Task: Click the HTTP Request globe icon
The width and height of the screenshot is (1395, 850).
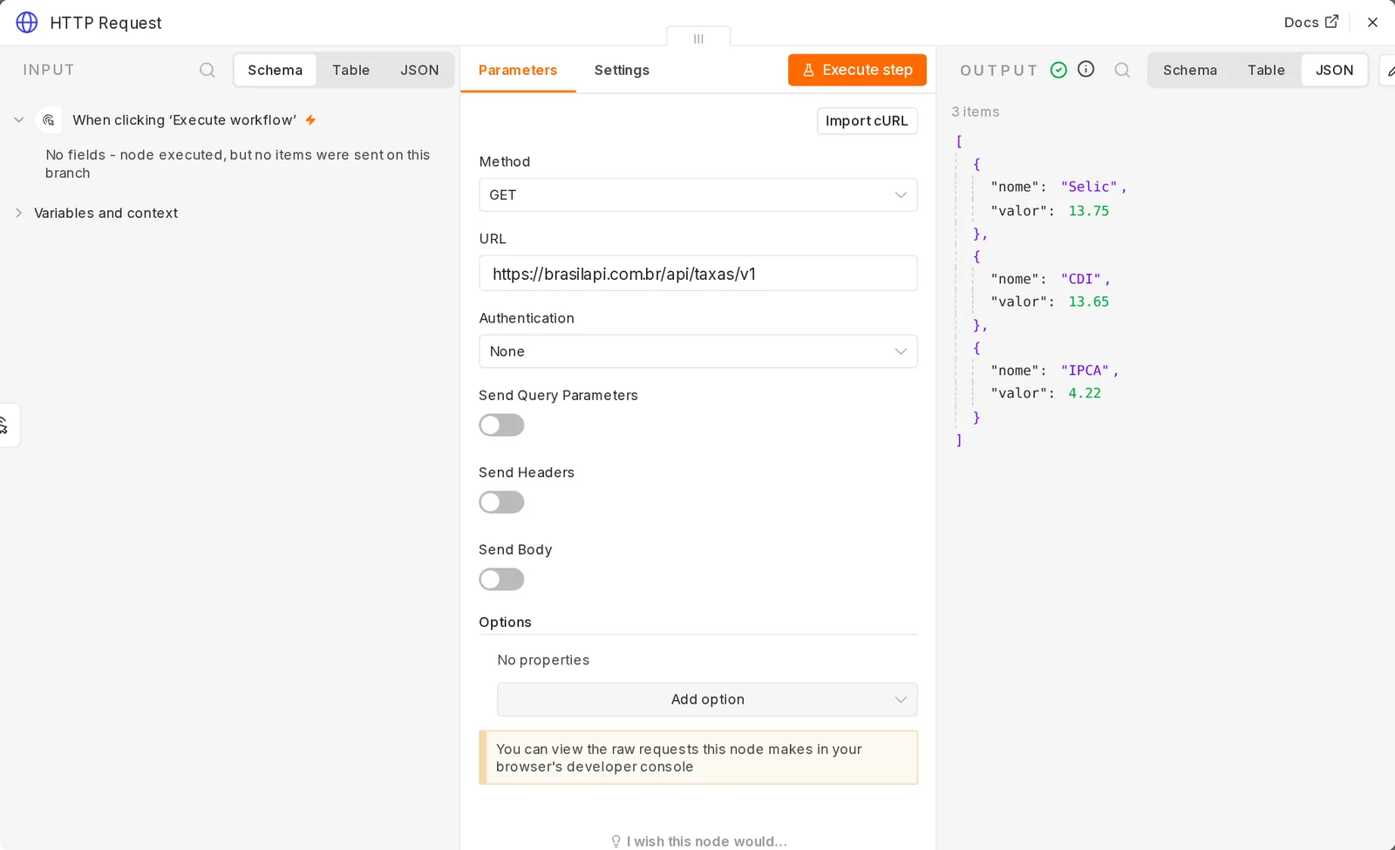Action: [x=27, y=23]
